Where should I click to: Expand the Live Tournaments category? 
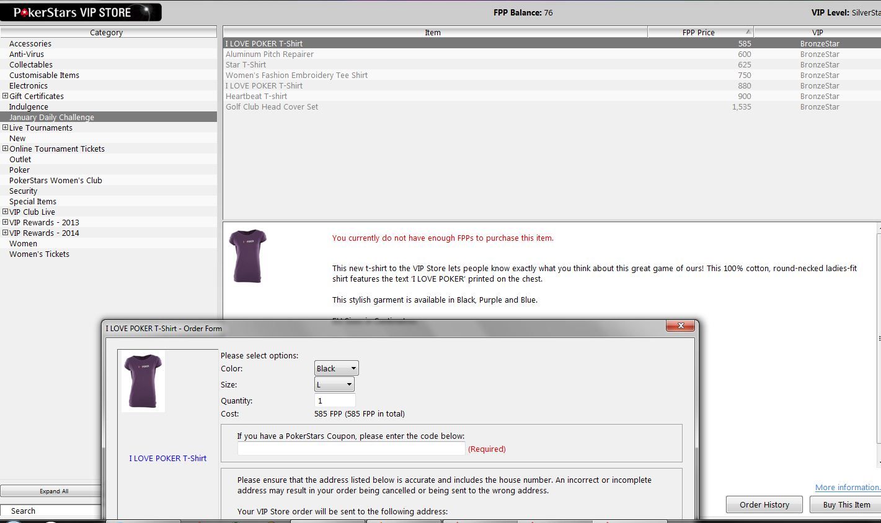pyautogui.click(x=5, y=128)
